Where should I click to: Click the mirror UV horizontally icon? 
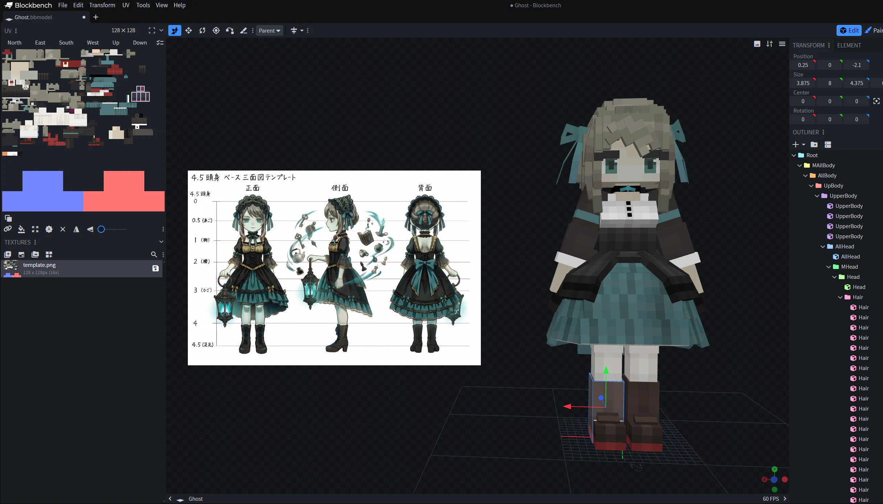(x=77, y=229)
